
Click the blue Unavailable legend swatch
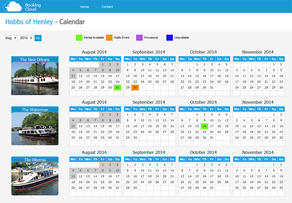[x=169, y=38]
